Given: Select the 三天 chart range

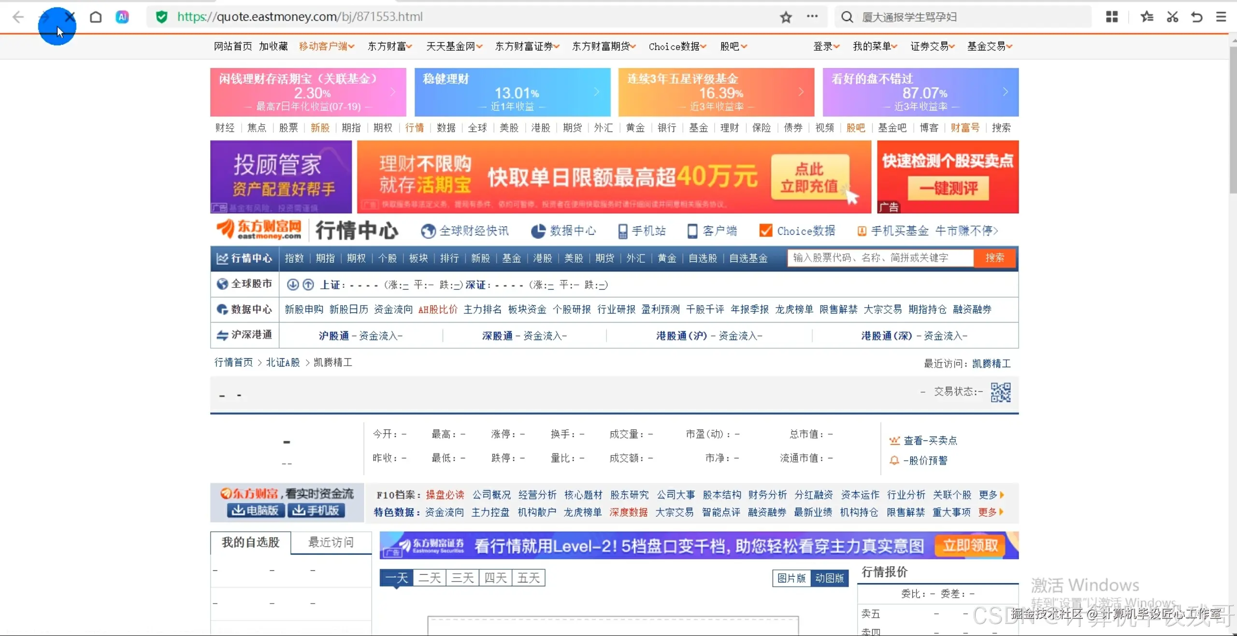Looking at the screenshot, I should pos(462,578).
